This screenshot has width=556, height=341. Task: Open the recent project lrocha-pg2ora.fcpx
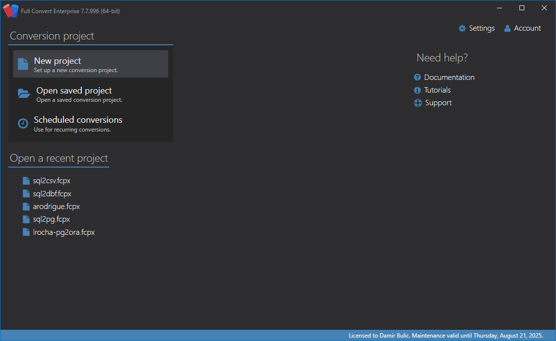tap(63, 232)
